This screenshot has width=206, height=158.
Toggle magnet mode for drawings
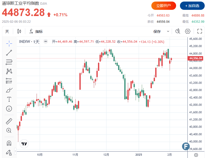point(9,143)
